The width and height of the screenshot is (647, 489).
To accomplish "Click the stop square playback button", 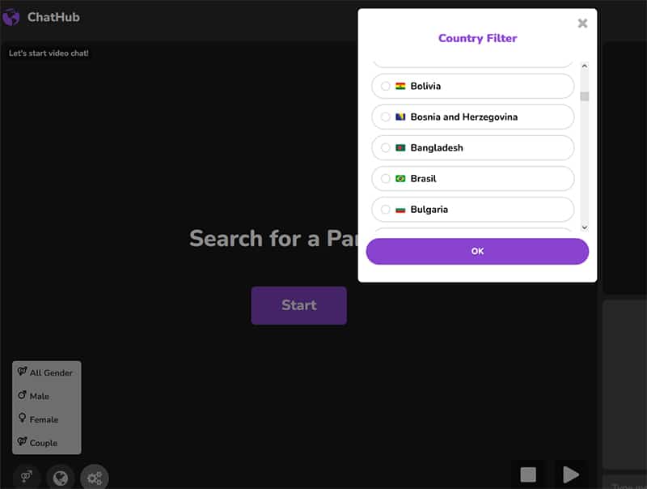I will pyautogui.click(x=528, y=474).
